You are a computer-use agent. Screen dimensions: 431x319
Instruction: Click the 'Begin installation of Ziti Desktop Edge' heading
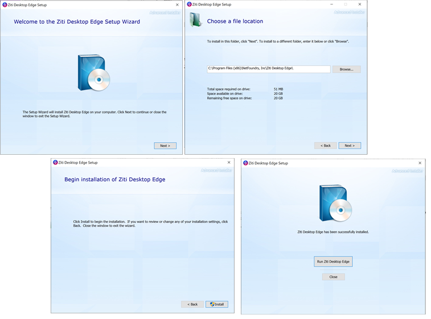(x=114, y=179)
